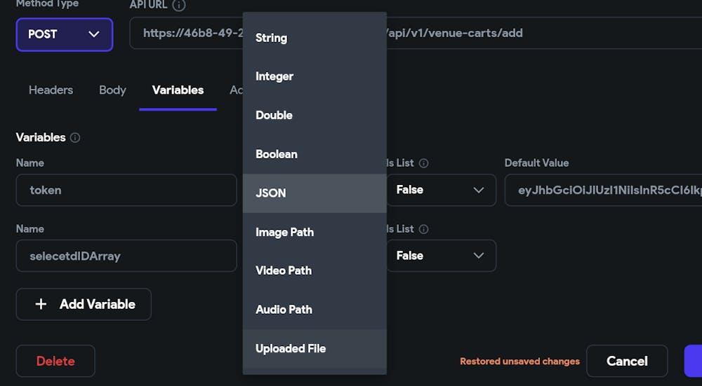Open the POST method type dropdown
The height and width of the screenshot is (386, 702).
(x=65, y=34)
